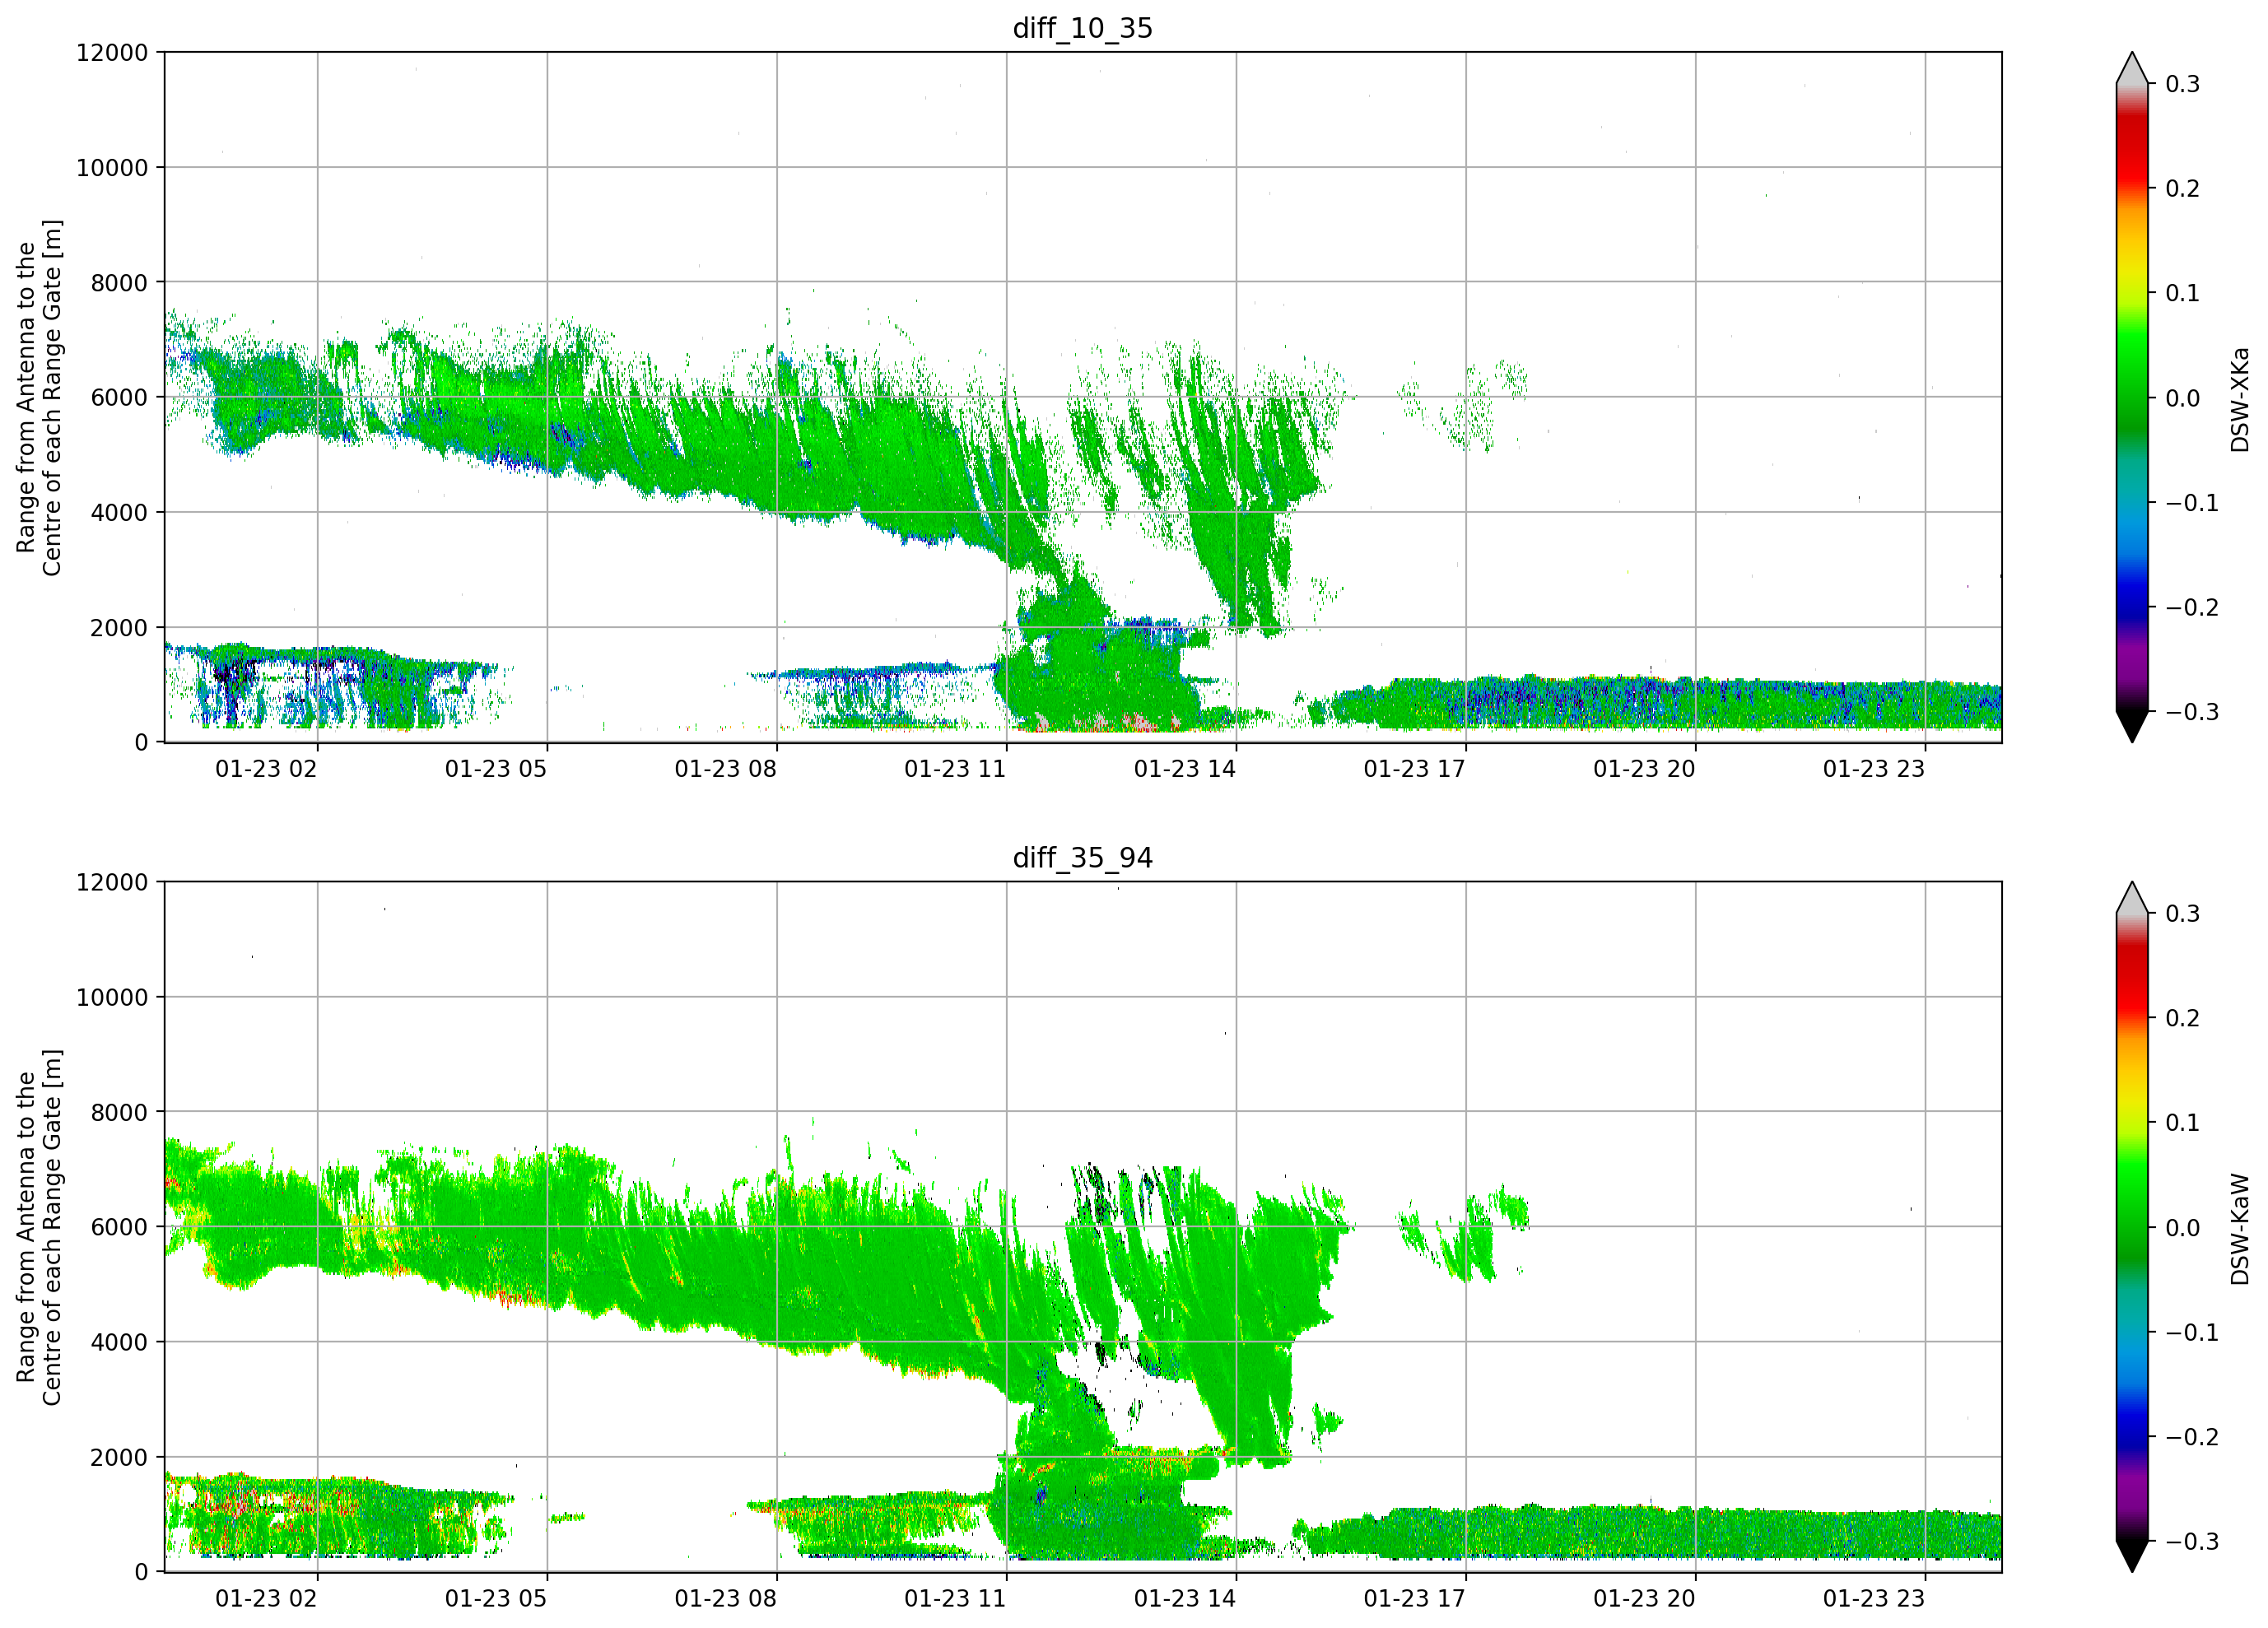Click the 2000 y-tick of diff_35_94 plot
The width and height of the screenshot is (2268, 1628).
click(x=119, y=1458)
